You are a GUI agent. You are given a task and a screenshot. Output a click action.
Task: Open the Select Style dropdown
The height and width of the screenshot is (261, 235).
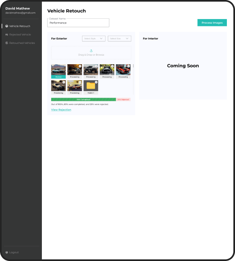tap(94, 39)
